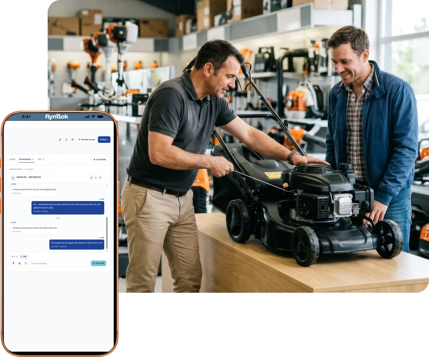Click message 'Foreman wants the forks. Can you send updated pricing?'
Screen dimensions: 429x357
(x=35, y=191)
